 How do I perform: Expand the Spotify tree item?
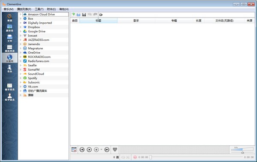coord(21,78)
